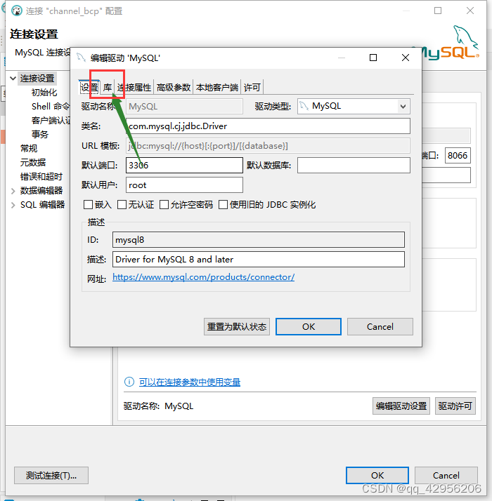The image size is (492, 501).
Task: Enable the 嵌入 checkbox
Action: click(x=88, y=204)
